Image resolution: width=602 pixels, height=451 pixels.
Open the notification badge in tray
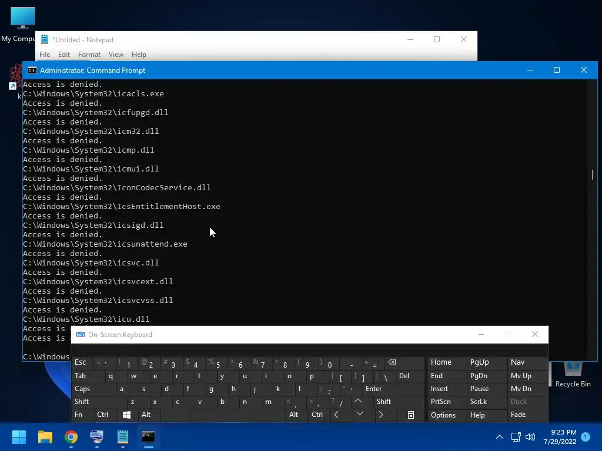(586, 437)
